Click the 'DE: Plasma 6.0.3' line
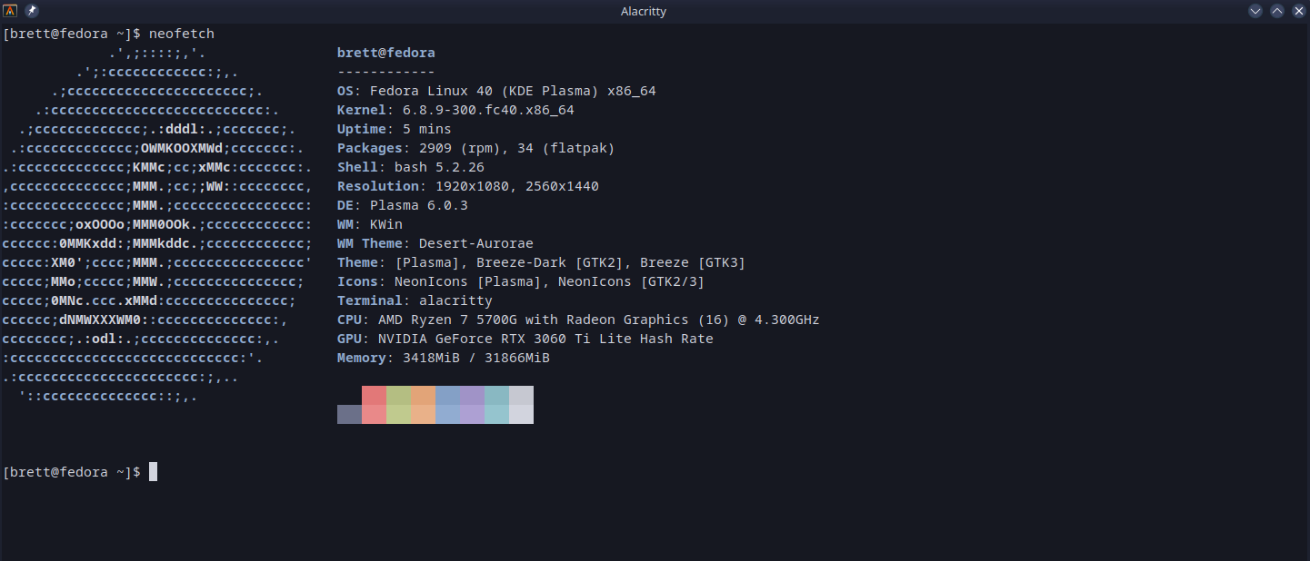 click(x=402, y=205)
